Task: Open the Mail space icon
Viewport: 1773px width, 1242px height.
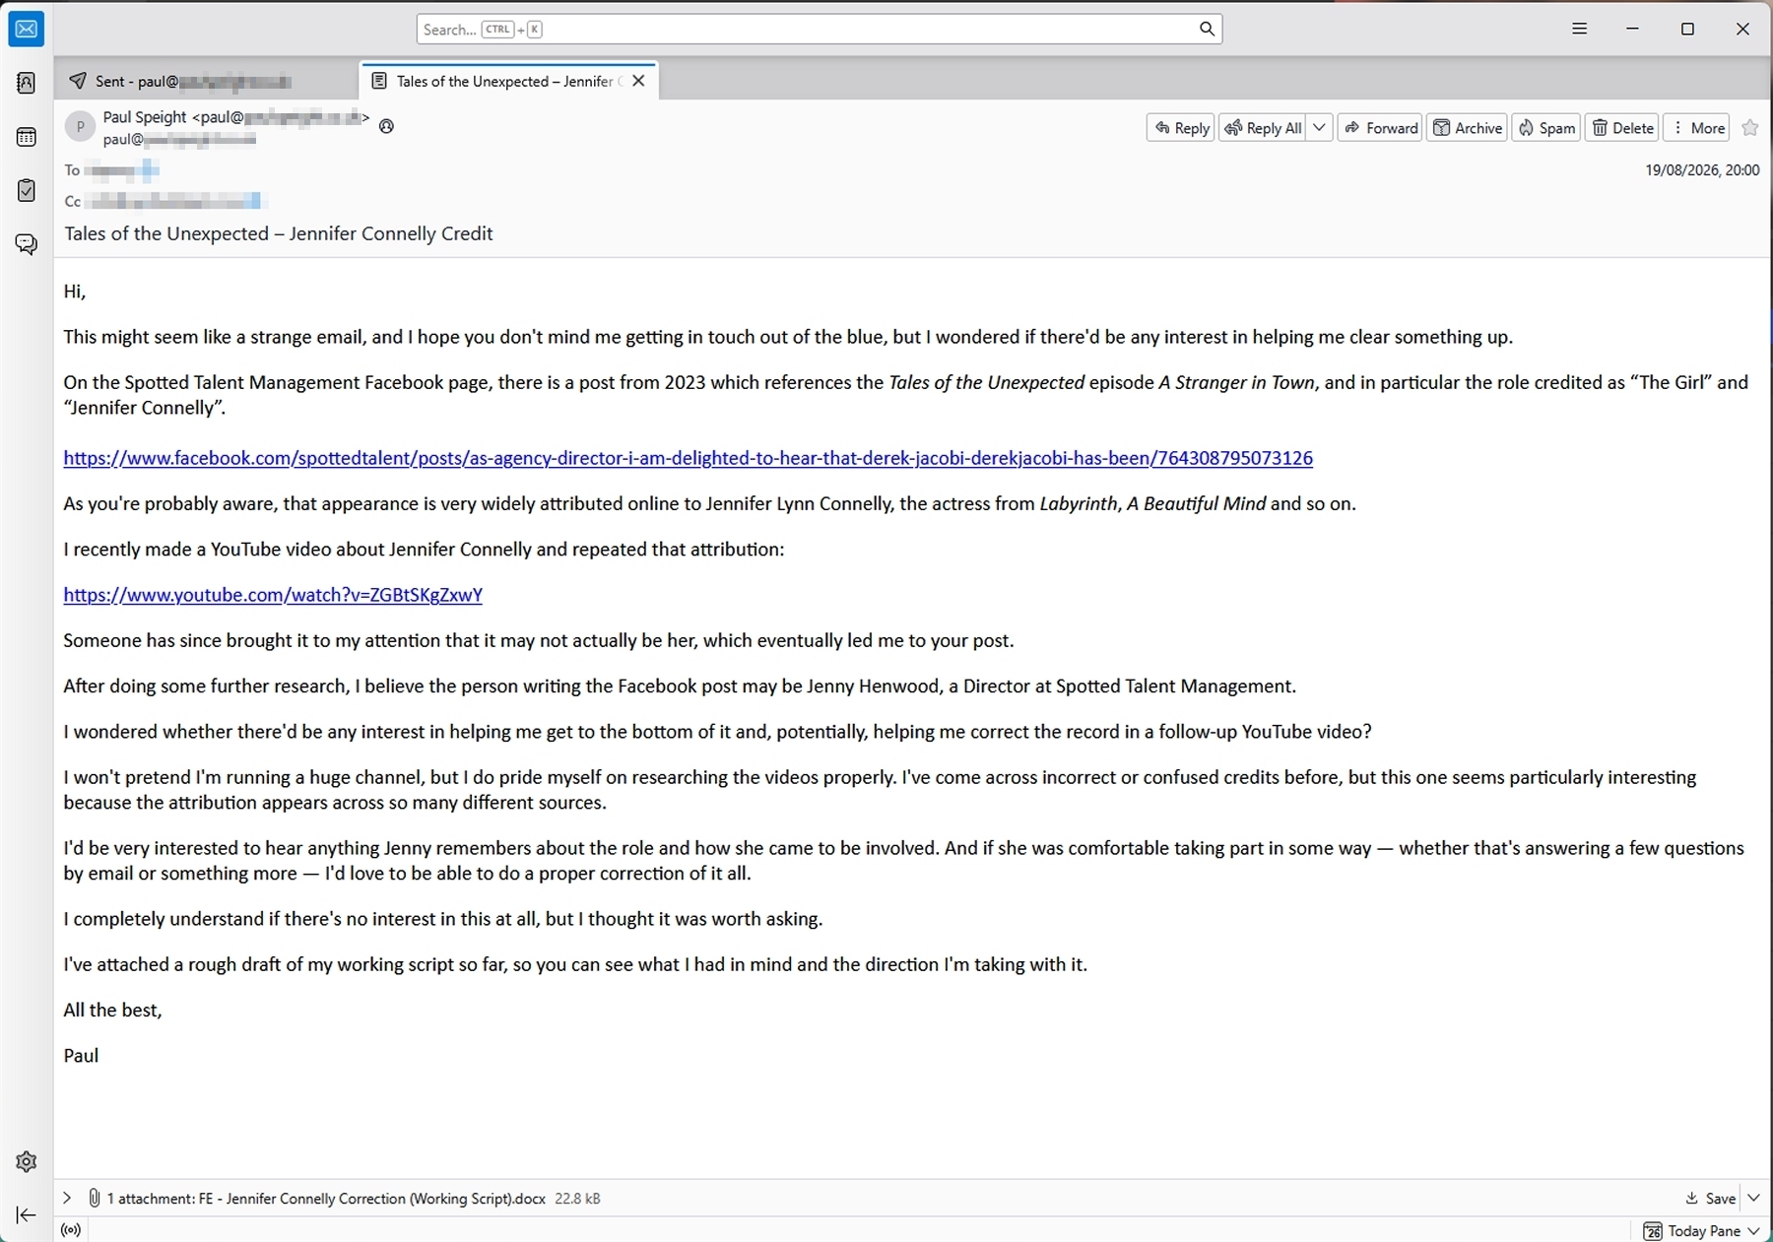Action: (x=27, y=30)
